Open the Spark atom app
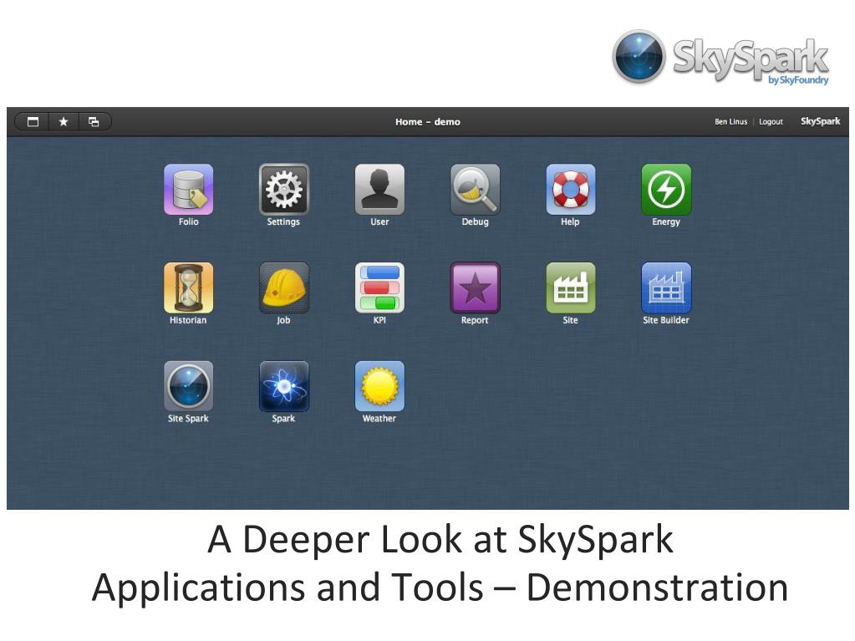The width and height of the screenshot is (855, 641). pyautogui.click(x=283, y=386)
